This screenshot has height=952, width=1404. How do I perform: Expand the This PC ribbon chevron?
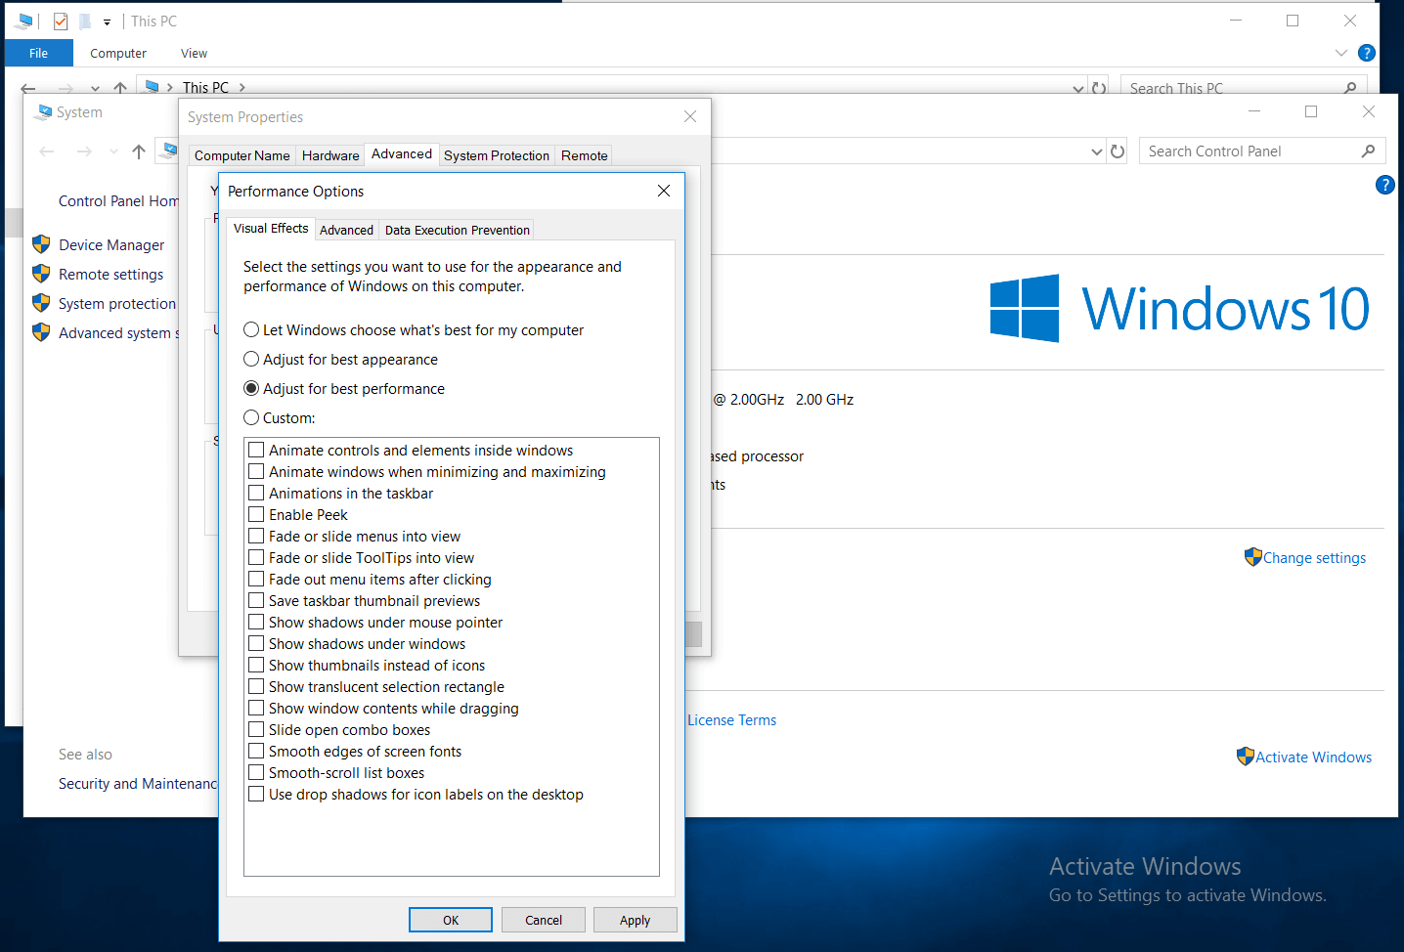coord(1340,53)
